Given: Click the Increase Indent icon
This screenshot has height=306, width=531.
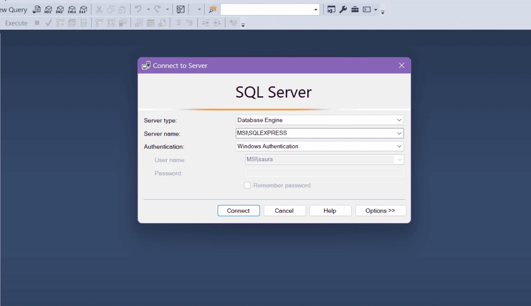Looking at the screenshot, I should [217, 23].
